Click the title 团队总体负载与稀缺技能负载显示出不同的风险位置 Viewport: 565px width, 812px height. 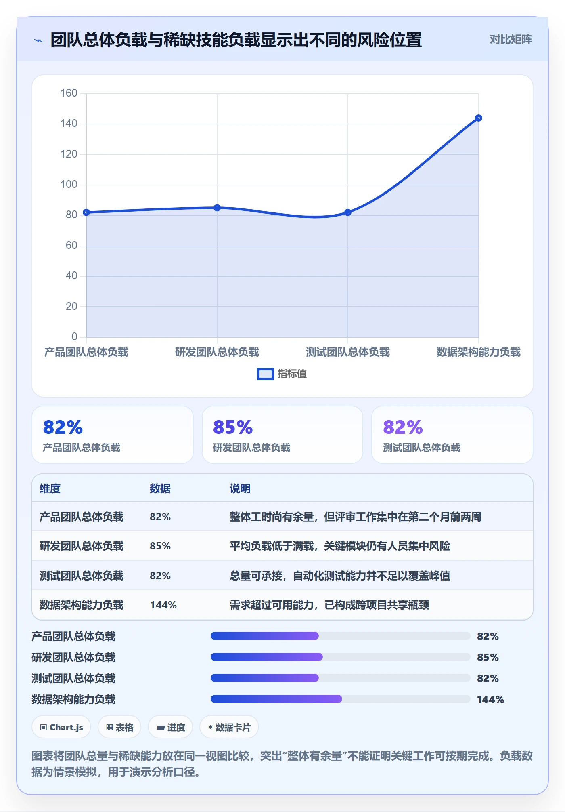(x=236, y=40)
